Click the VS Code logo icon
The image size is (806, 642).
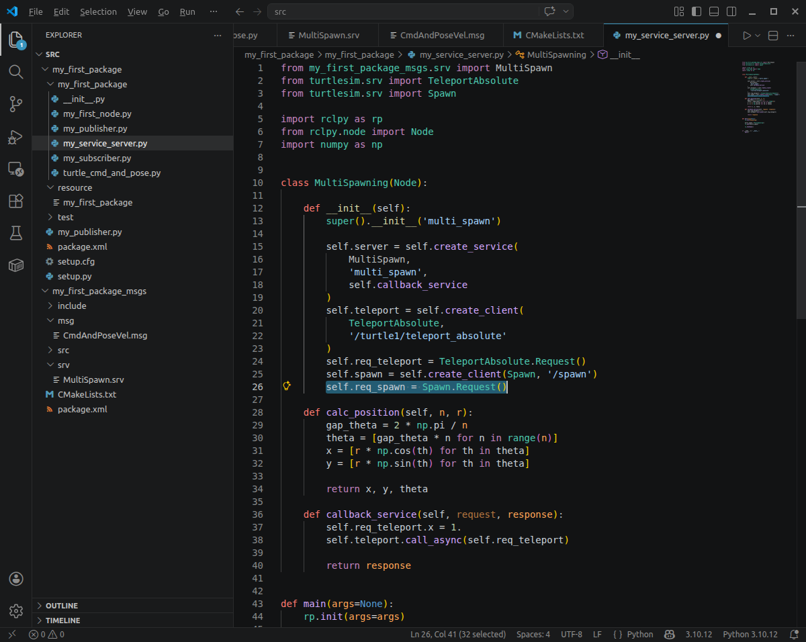coord(12,11)
